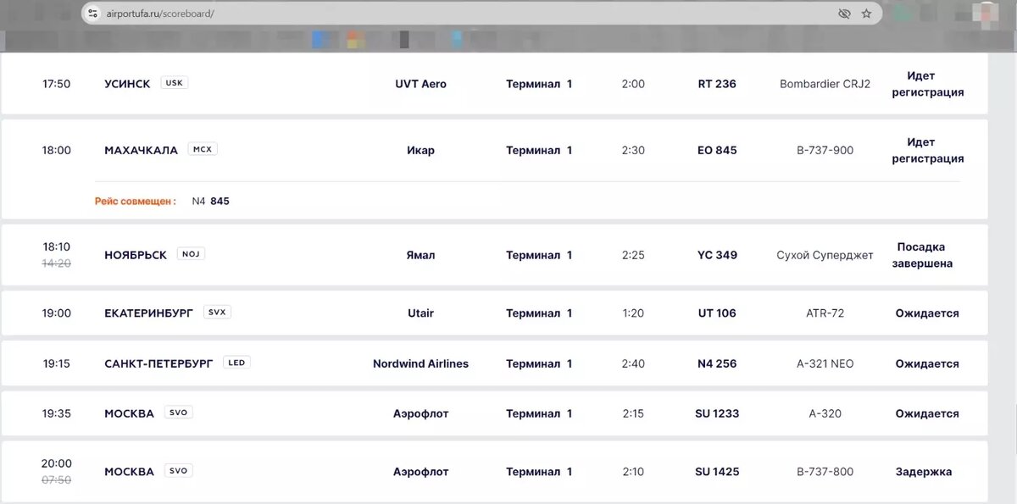Screen dimensions: 1017x504
Task: Click airline Nordwind Airlines
Action: point(420,363)
